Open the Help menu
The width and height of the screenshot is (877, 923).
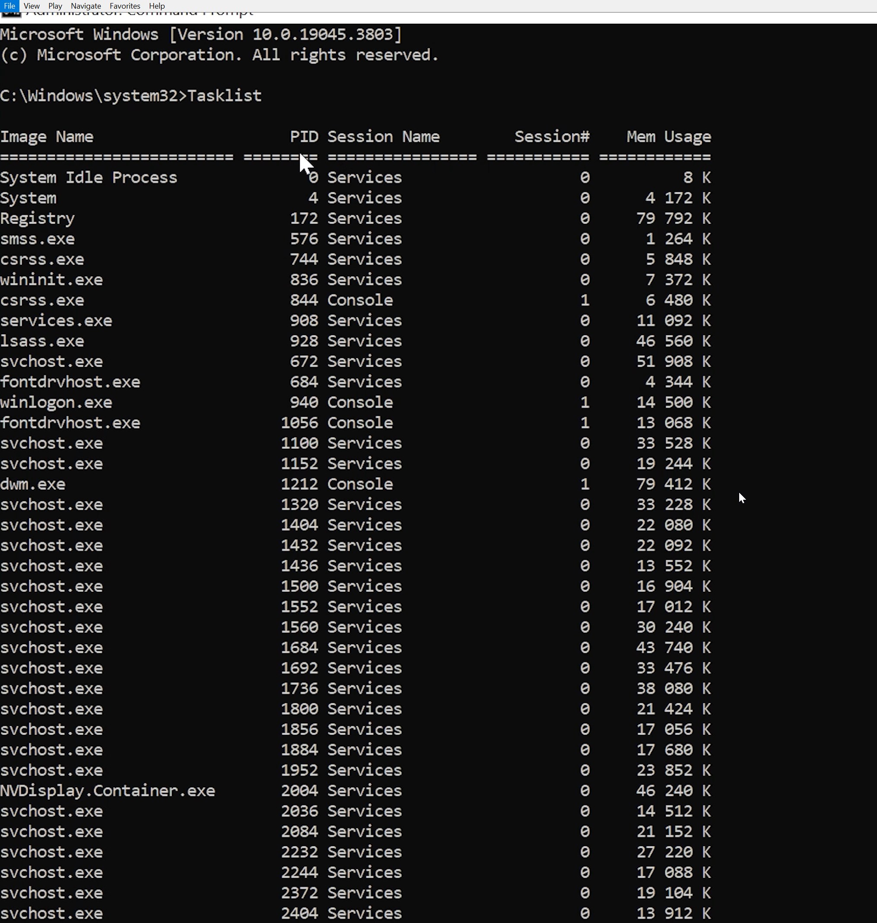pyautogui.click(x=156, y=6)
